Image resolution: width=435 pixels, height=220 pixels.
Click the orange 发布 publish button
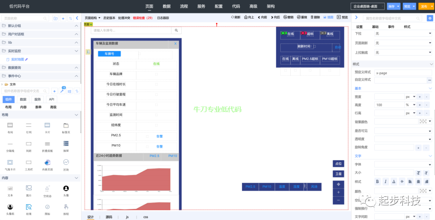click(424, 6)
